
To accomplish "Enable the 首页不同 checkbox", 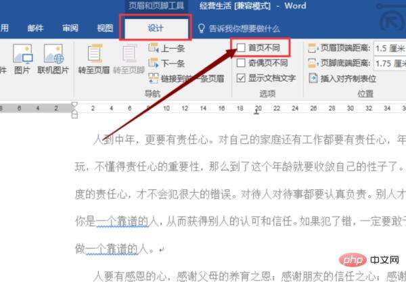I will click(x=241, y=47).
